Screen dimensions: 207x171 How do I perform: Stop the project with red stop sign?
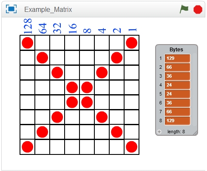(198, 9)
